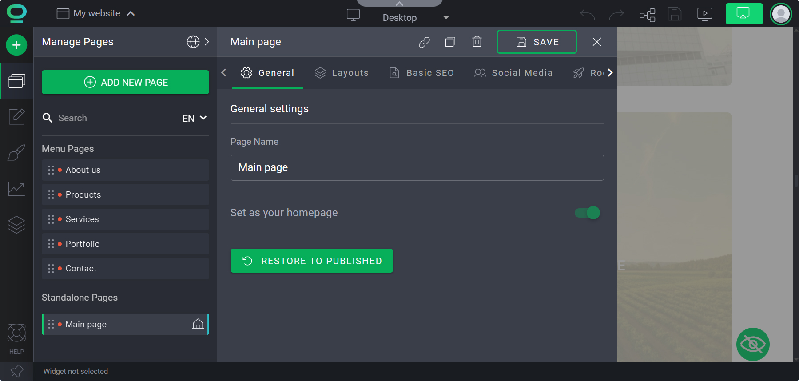Expand the EN language dropdown

[195, 118]
